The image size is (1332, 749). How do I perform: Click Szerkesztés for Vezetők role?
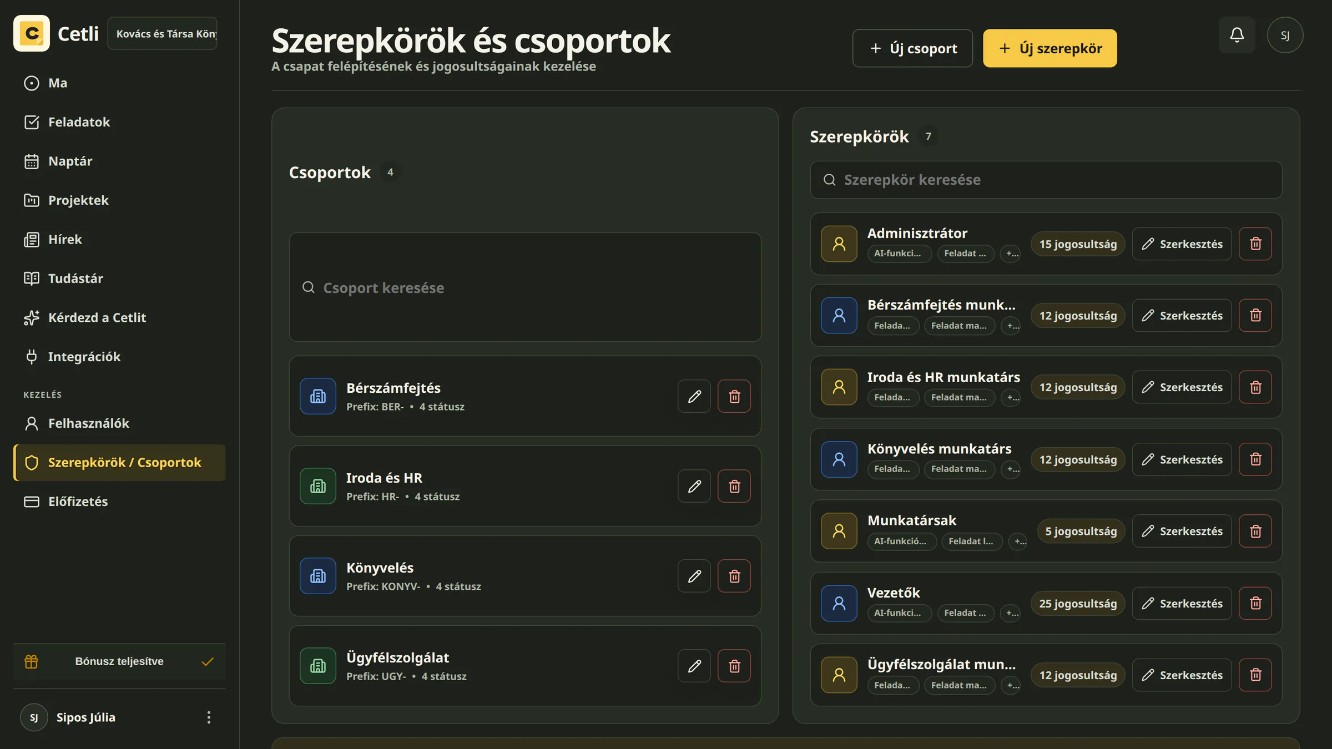(1182, 603)
